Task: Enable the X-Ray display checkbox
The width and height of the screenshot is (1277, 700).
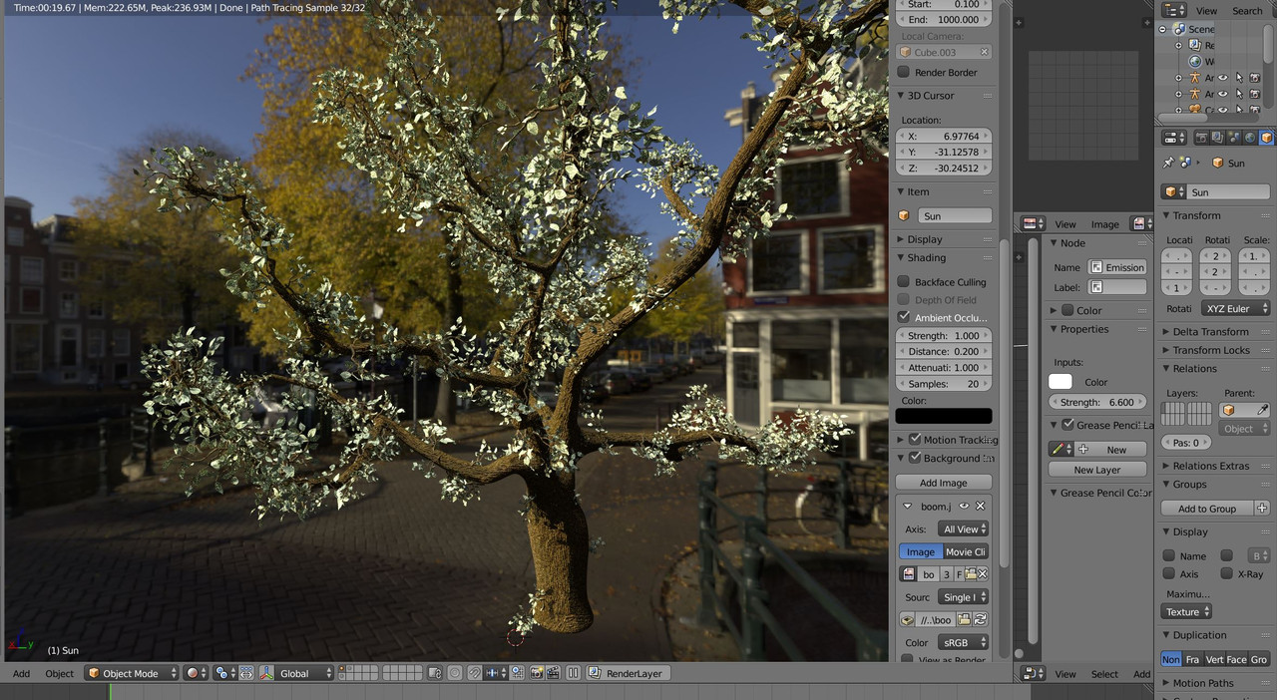Action: [x=1227, y=574]
